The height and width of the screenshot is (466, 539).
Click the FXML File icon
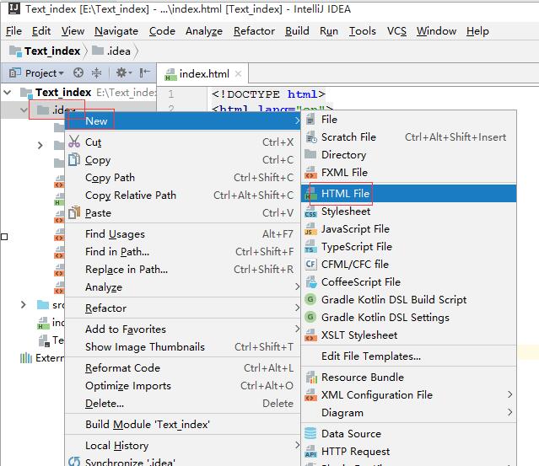310,173
